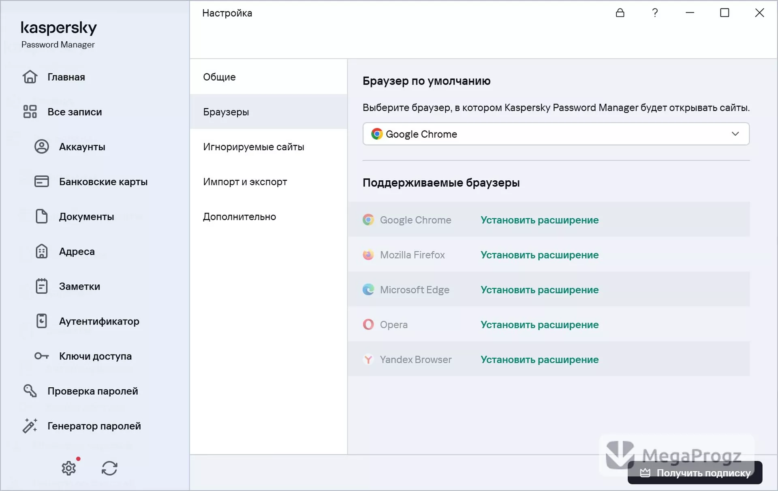The width and height of the screenshot is (778, 491).
Task: Click the Адреса building icon
Action: 41,251
